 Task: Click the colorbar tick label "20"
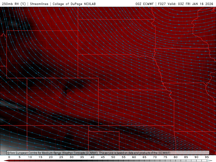(51, 157)
